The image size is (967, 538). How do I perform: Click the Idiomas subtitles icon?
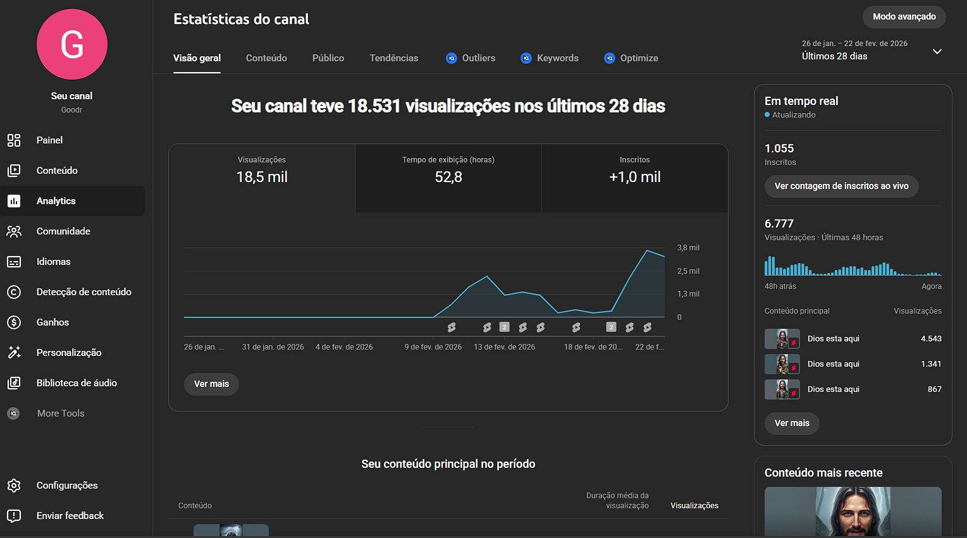click(14, 262)
